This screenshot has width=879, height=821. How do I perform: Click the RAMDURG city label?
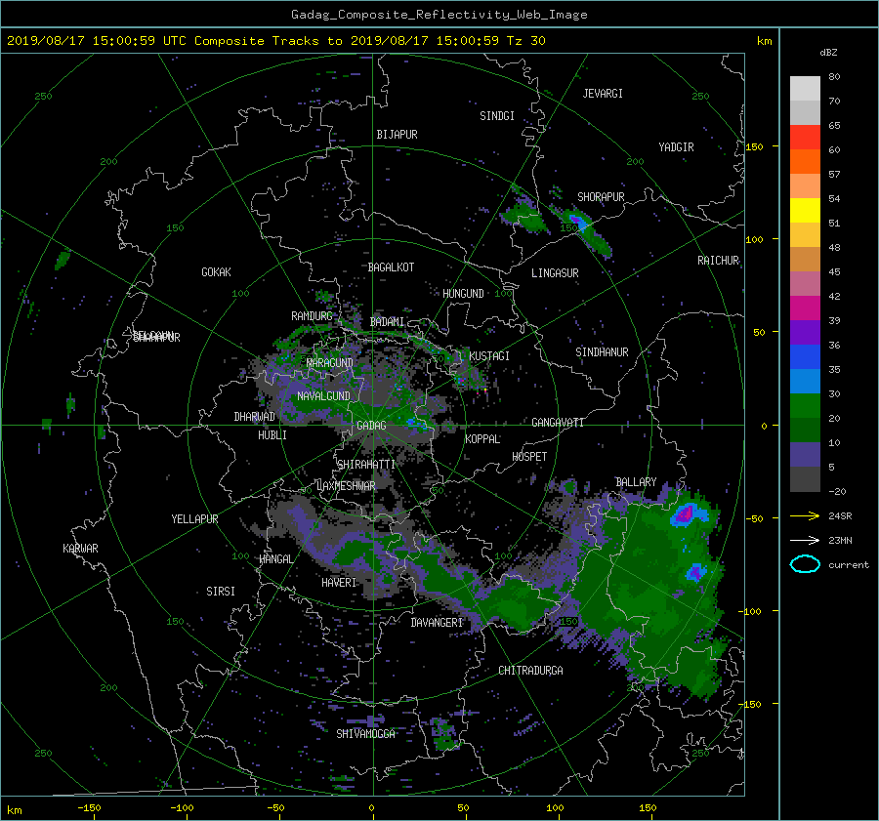(x=312, y=316)
